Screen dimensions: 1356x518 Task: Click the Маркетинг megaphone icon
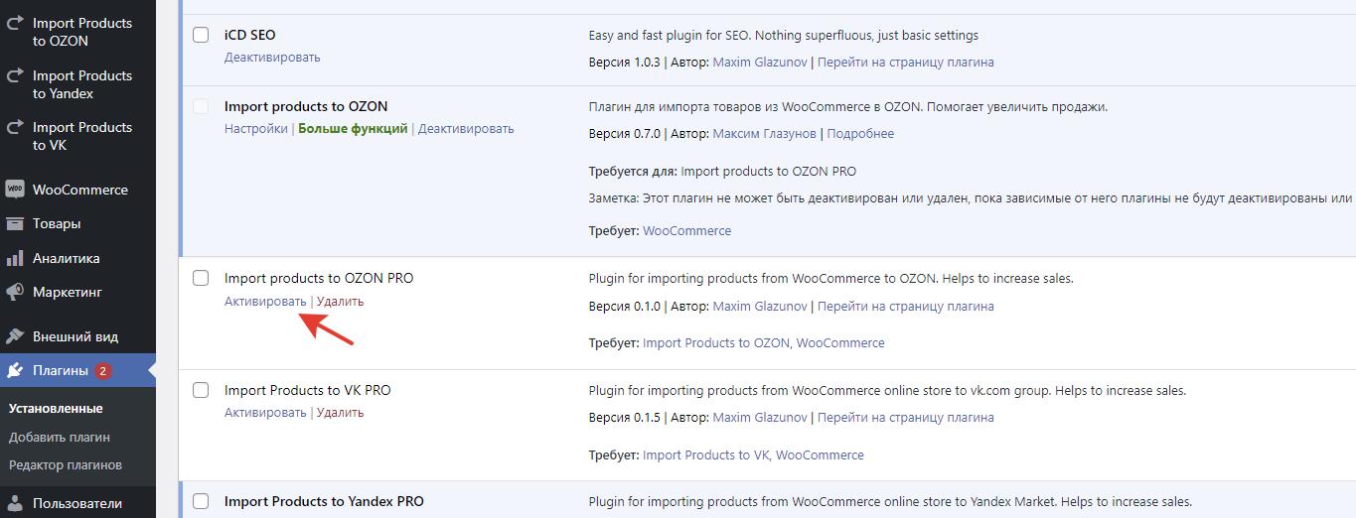[15, 293]
